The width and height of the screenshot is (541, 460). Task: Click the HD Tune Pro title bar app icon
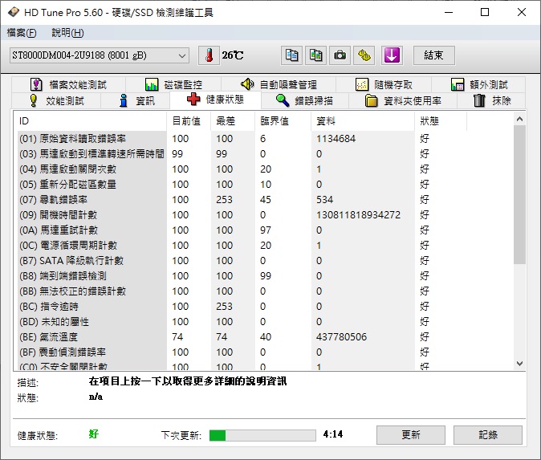[14, 12]
